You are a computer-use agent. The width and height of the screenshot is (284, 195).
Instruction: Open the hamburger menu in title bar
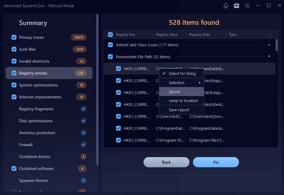(x=247, y=6)
